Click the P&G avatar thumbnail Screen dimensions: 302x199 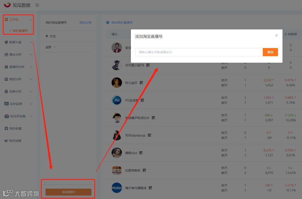click(117, 100)
